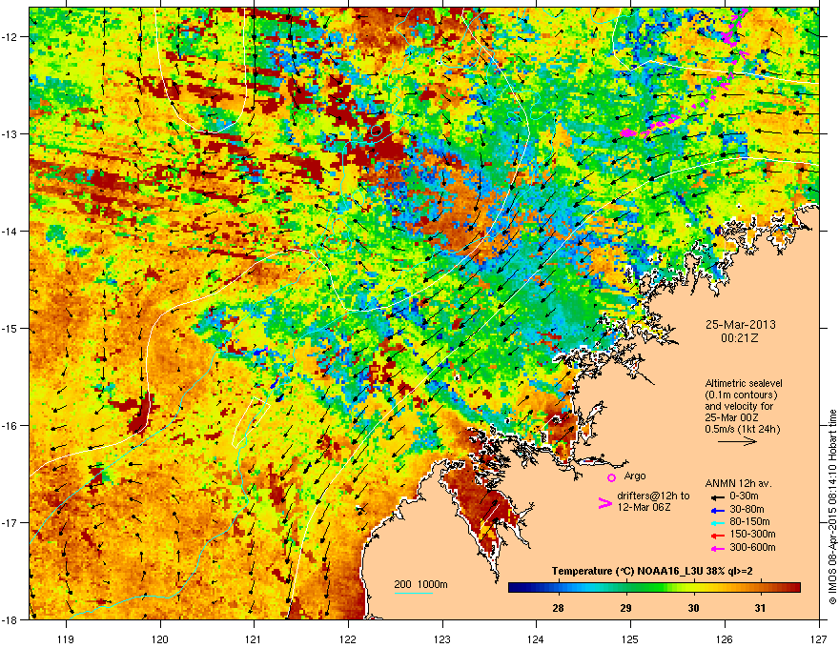Click the latitude axis label '-13'
839x648 pixels.
pyautogui.click(x=10, y=133)
